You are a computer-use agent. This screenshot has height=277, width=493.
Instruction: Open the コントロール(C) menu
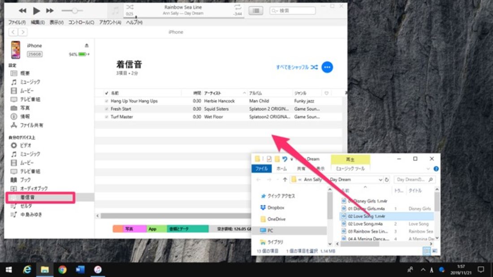pos(81,22)
